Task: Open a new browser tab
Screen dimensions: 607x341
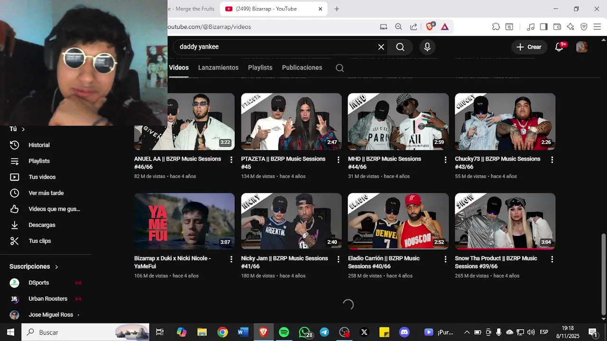Action: [x=337, y=9]
